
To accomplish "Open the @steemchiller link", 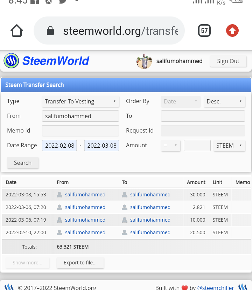I will [x=216, y=288].
